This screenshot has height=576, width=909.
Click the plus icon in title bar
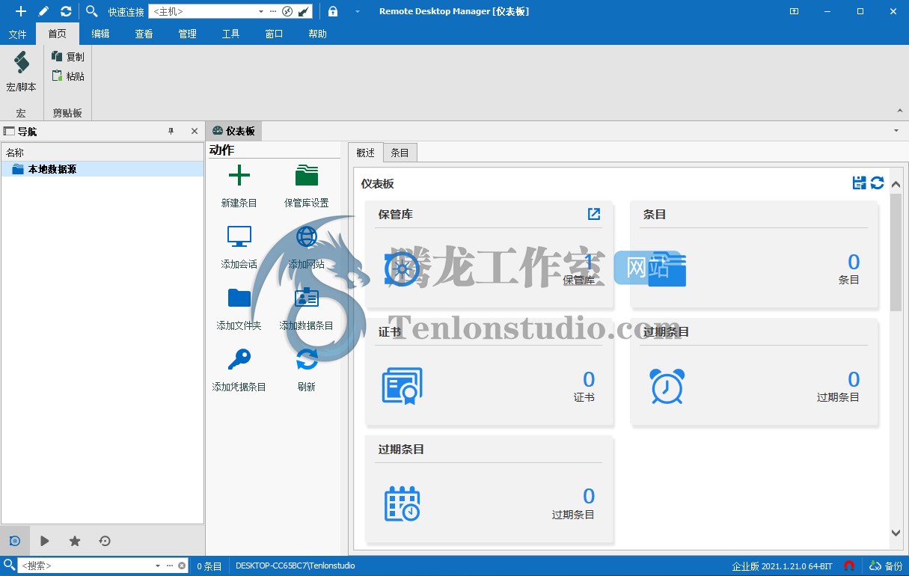click(20, 11)
